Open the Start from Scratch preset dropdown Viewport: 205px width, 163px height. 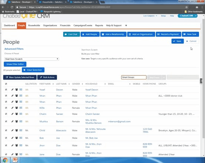pos(32,59)
